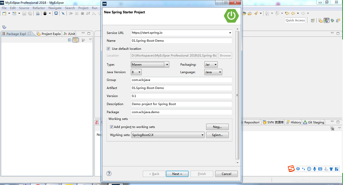Switch to JUnit tab

click(x=69, y=34)
